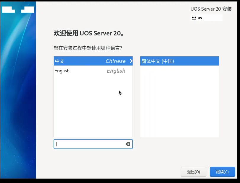Click the keyboard layout icon
This screenshot has height=183, width=240.
pyautogui.click(x=194, y=17)
